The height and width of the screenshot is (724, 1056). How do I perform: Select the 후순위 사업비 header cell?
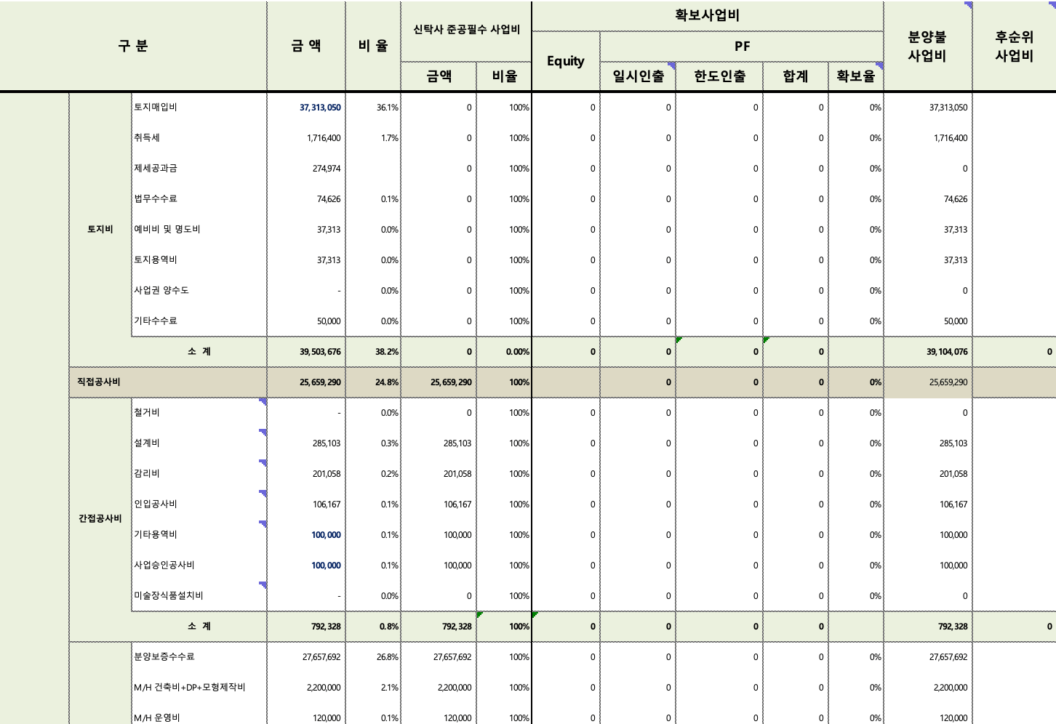(1014, 46)
